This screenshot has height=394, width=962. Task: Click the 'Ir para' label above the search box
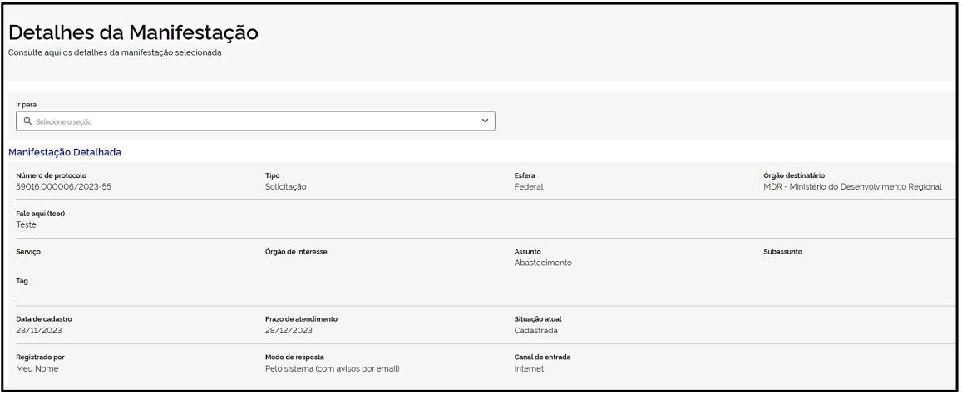coord(27,105)
